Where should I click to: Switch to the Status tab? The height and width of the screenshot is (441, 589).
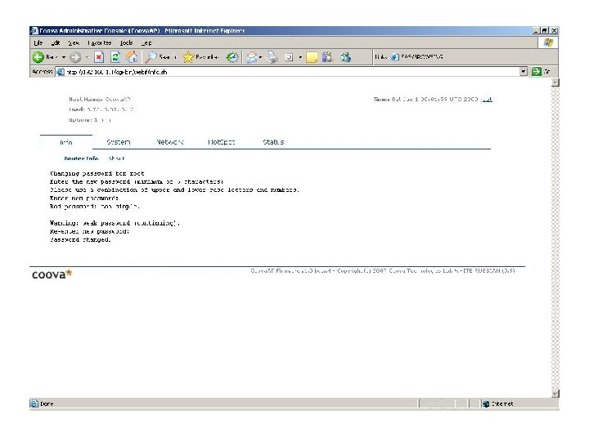[273, 142]
